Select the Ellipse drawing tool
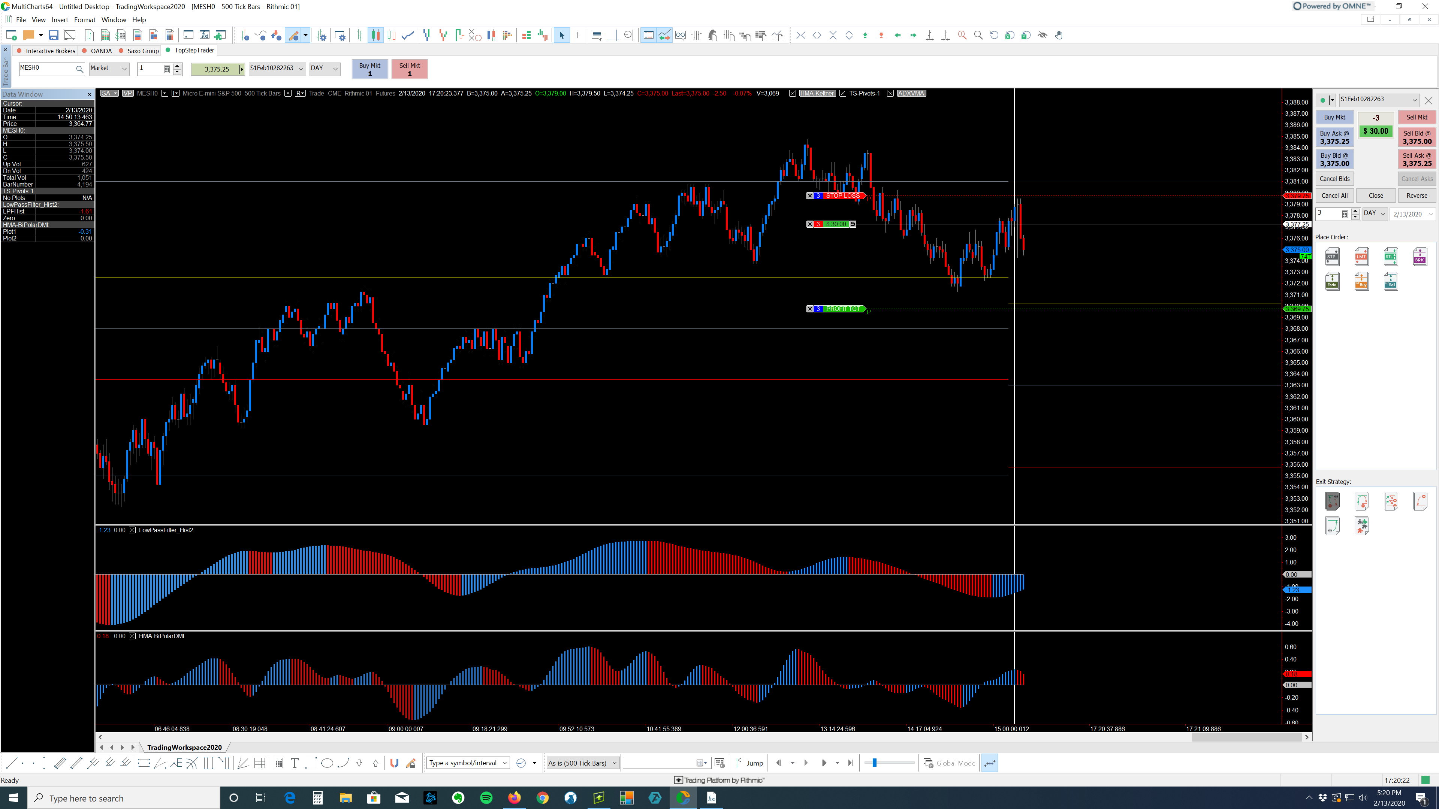 pyautogui.click(x=328, y=763)
